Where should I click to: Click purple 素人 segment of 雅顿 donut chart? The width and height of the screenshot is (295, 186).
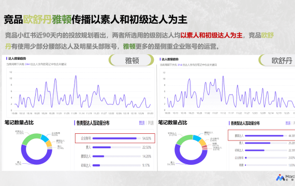[37, 162]
